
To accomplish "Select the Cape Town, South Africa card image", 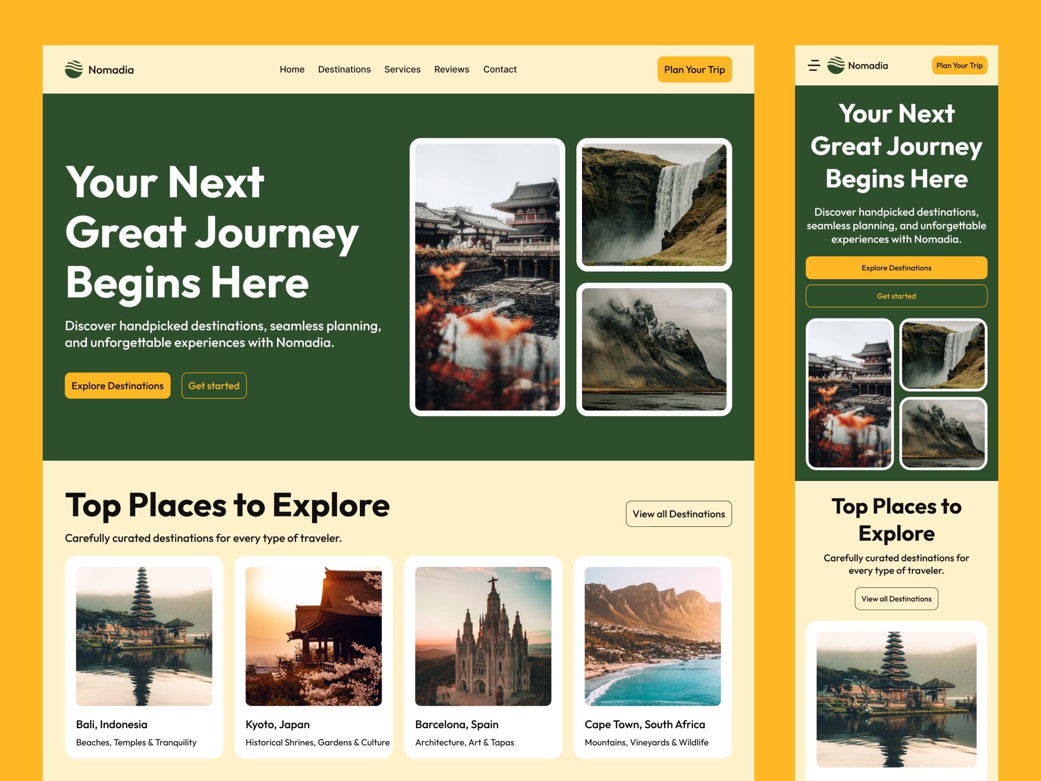I will click(653, 636).
